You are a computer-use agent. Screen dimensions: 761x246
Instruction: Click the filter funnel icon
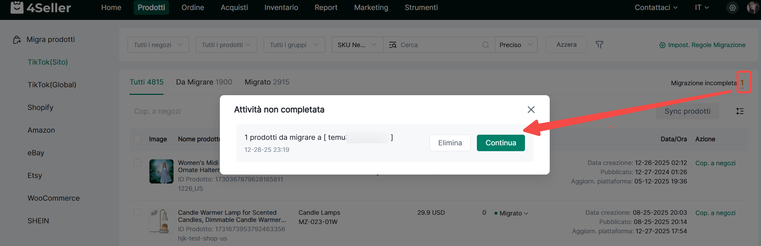(600, 45)
